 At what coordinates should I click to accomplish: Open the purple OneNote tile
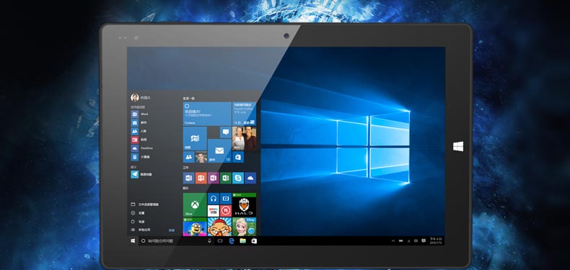[214, 178]
